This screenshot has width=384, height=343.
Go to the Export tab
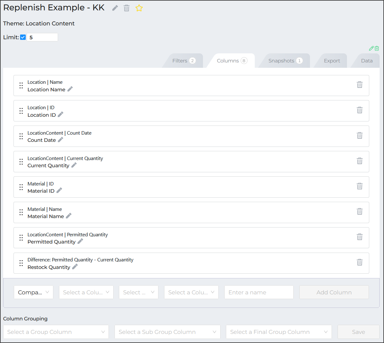click(332, 61)
